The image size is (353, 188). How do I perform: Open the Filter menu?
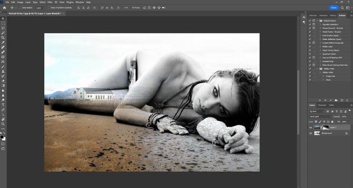[x=50, y=2]
